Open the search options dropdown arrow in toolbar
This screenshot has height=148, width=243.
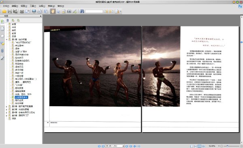(x=121, y=11)
